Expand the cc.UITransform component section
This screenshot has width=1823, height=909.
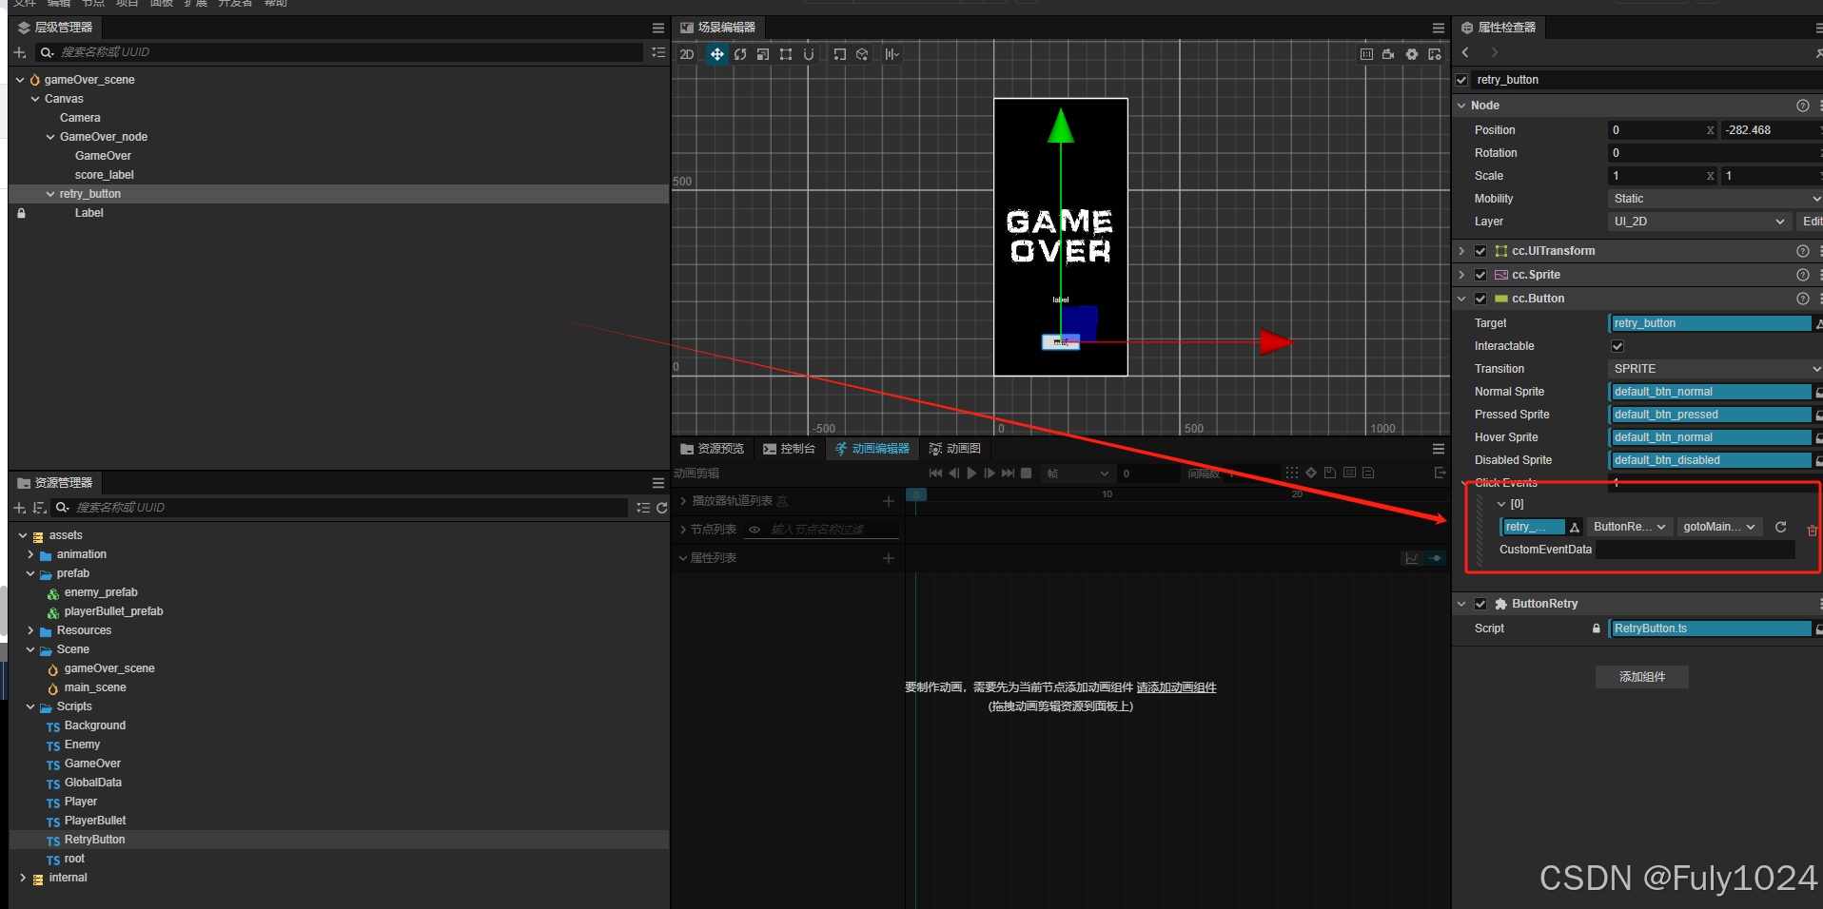1462,251
